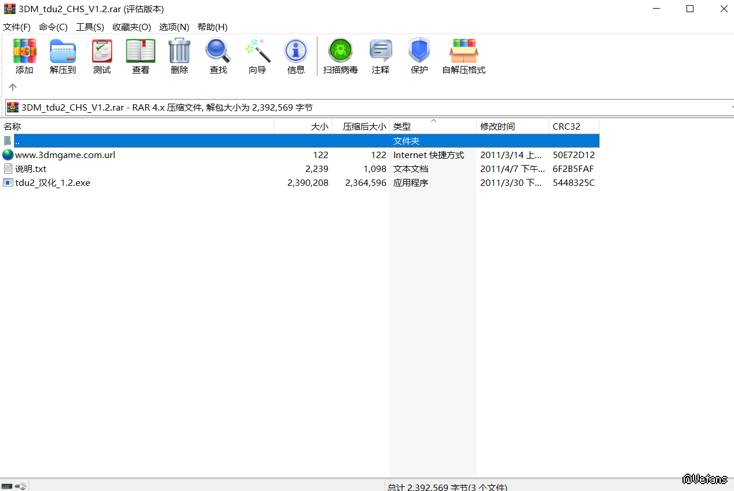Open the 查找 (Find) magnifier tool
The width and height of the screenshot is (734, 491).
218,56
